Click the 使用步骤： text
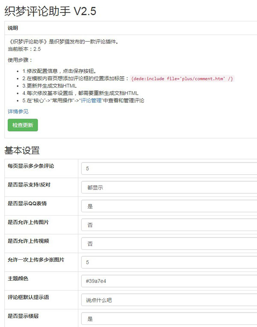The image size is (257, 327). coord(20,60)
